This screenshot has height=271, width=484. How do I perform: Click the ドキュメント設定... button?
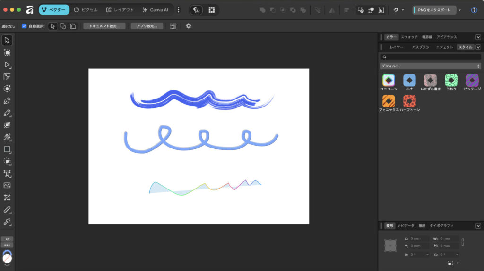tap(104, 26)
